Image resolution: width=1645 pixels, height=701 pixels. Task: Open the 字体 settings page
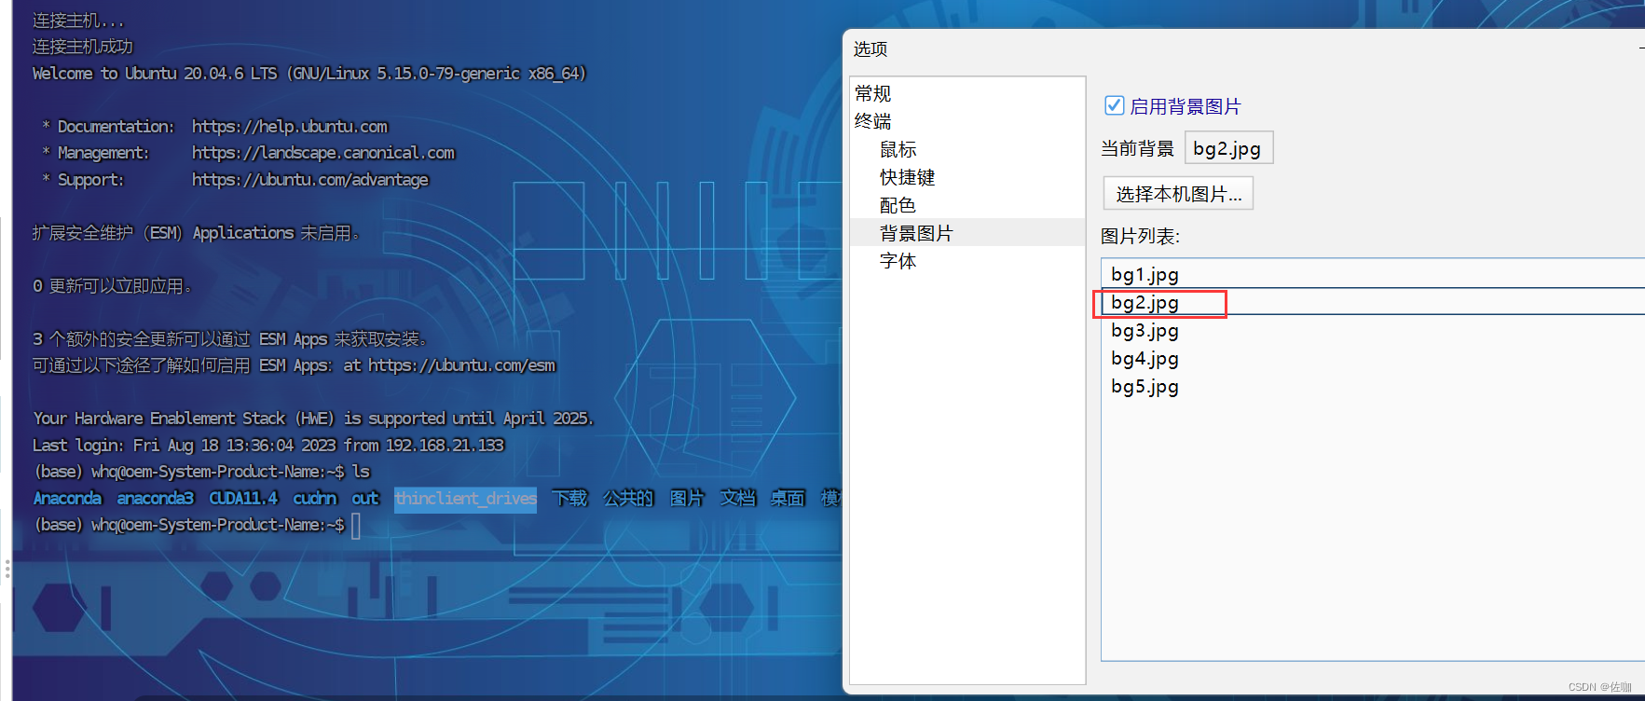point(898,261)
